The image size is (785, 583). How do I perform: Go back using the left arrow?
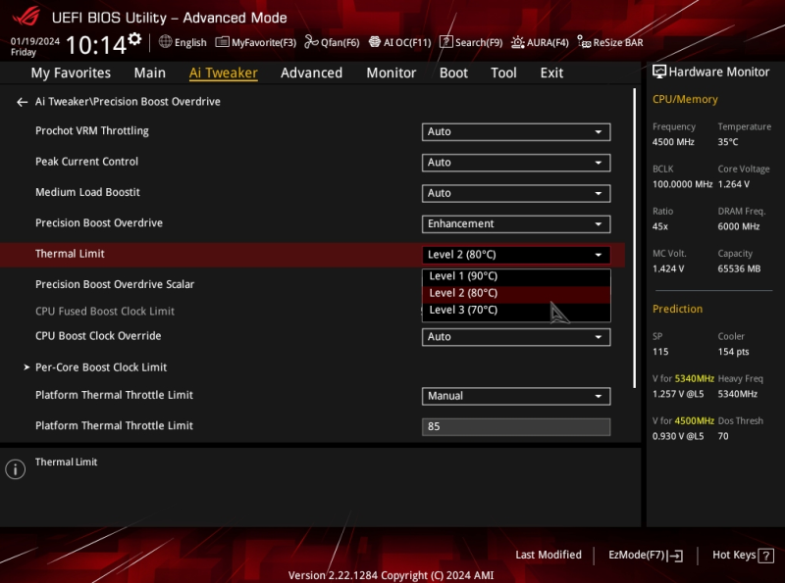click(22, 102)
